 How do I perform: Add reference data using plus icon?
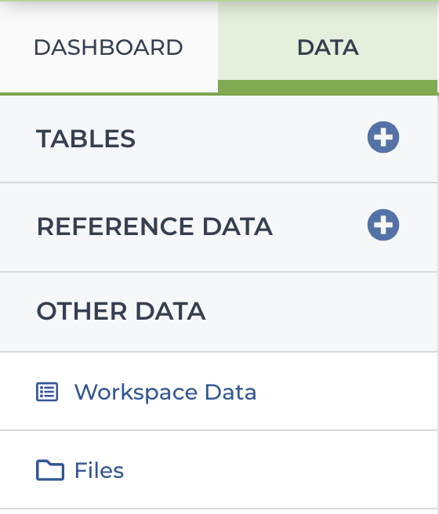[x=383, y=225]
